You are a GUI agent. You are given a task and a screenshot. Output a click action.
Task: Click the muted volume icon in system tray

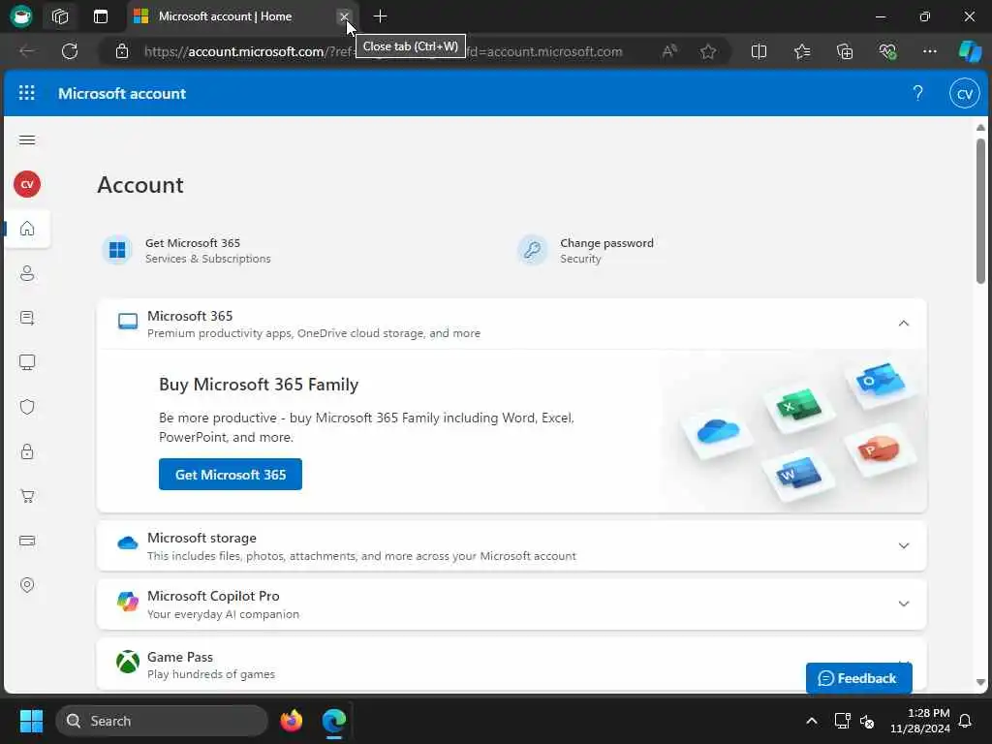[x=867, y=721]
